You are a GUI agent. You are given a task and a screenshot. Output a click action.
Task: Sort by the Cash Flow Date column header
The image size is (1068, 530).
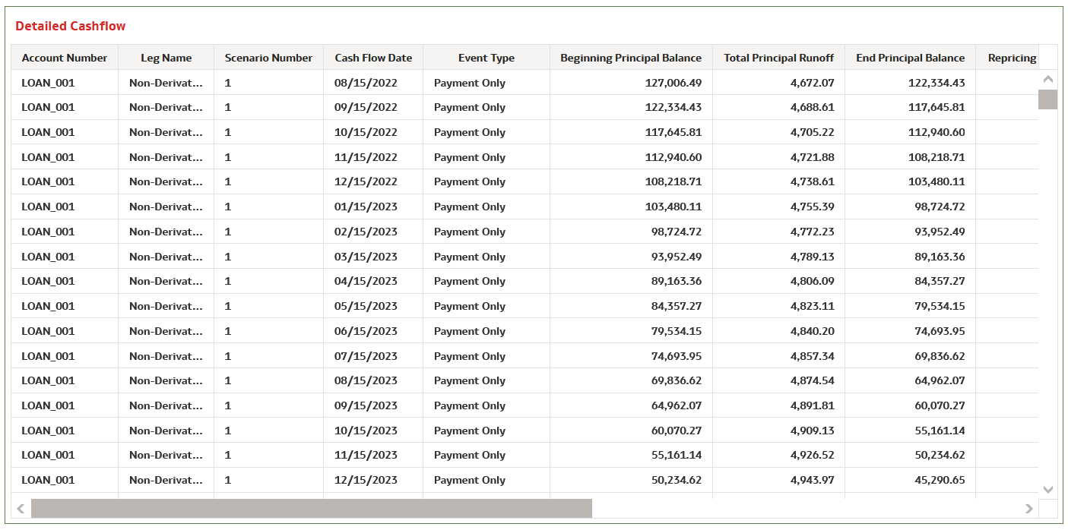[x=372, y=57]
